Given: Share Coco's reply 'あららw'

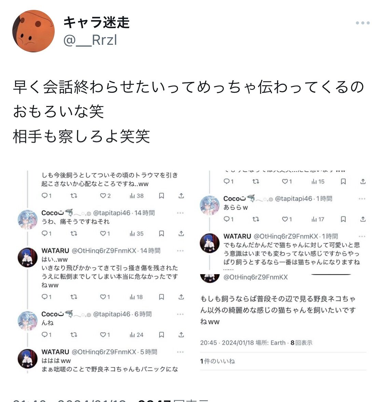Looking at the screenshot, I should [x=363, y=219].
